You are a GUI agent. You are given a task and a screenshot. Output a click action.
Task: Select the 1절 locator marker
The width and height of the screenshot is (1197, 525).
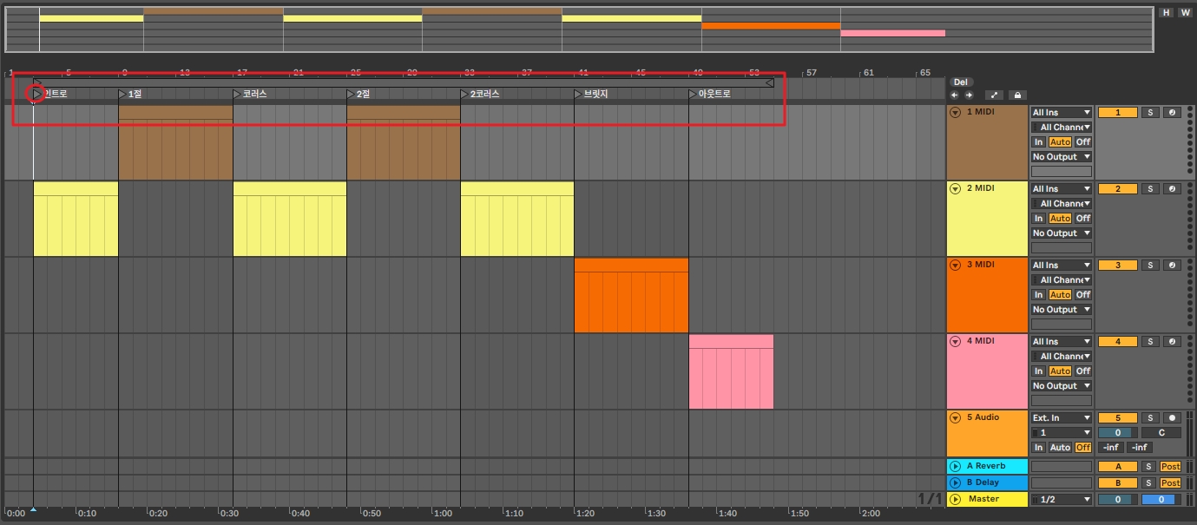pyautogui.click(x=130, y=94)
